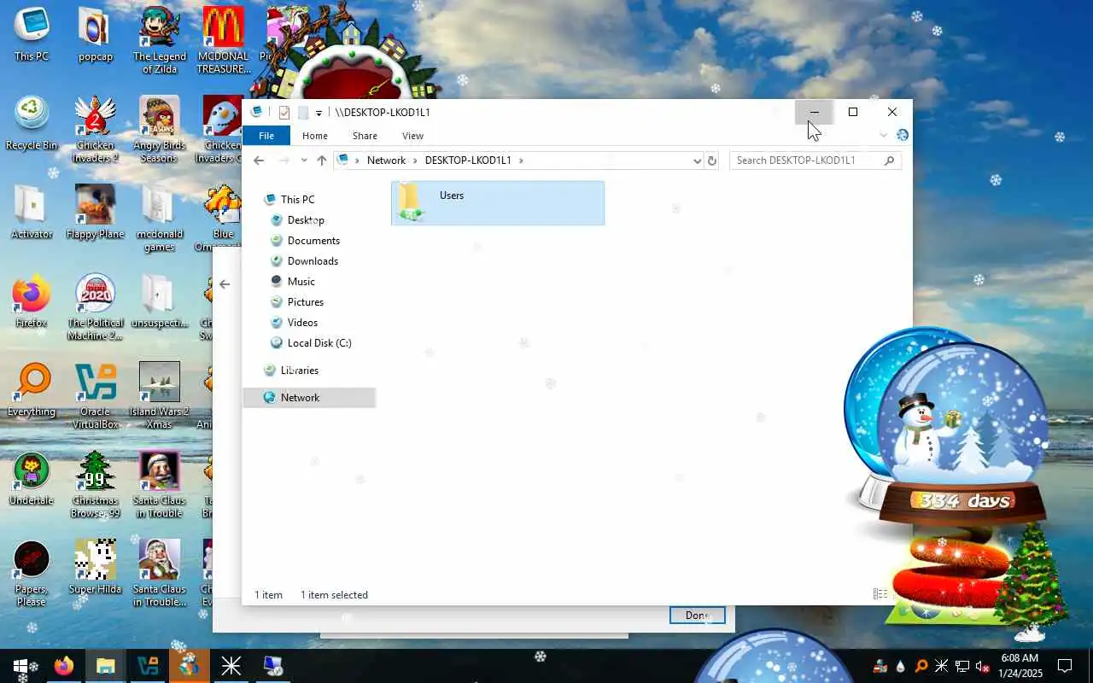Click the Properties quick access toolbar icon
This screenshot has height=683, width=1093.
[283, 113]
